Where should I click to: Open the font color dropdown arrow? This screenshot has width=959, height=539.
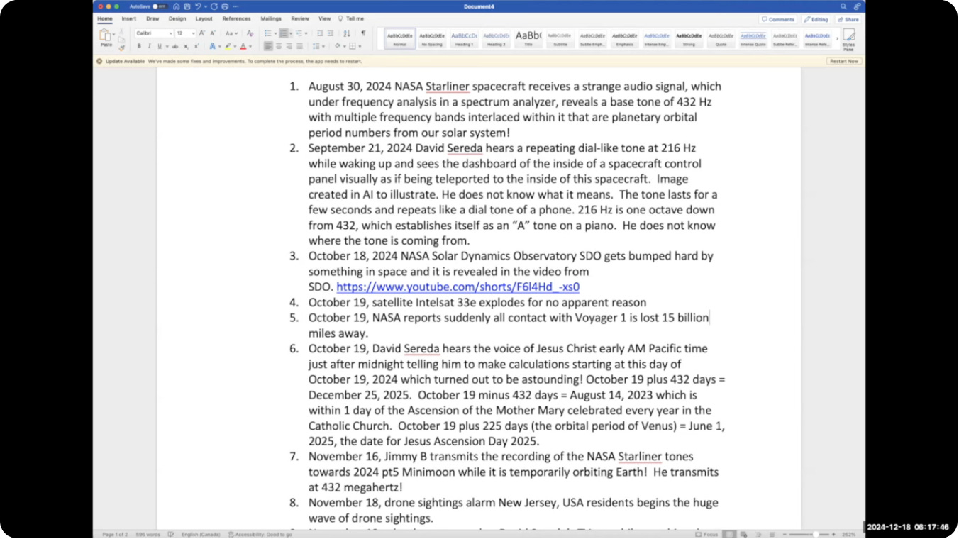click(250, 46)
